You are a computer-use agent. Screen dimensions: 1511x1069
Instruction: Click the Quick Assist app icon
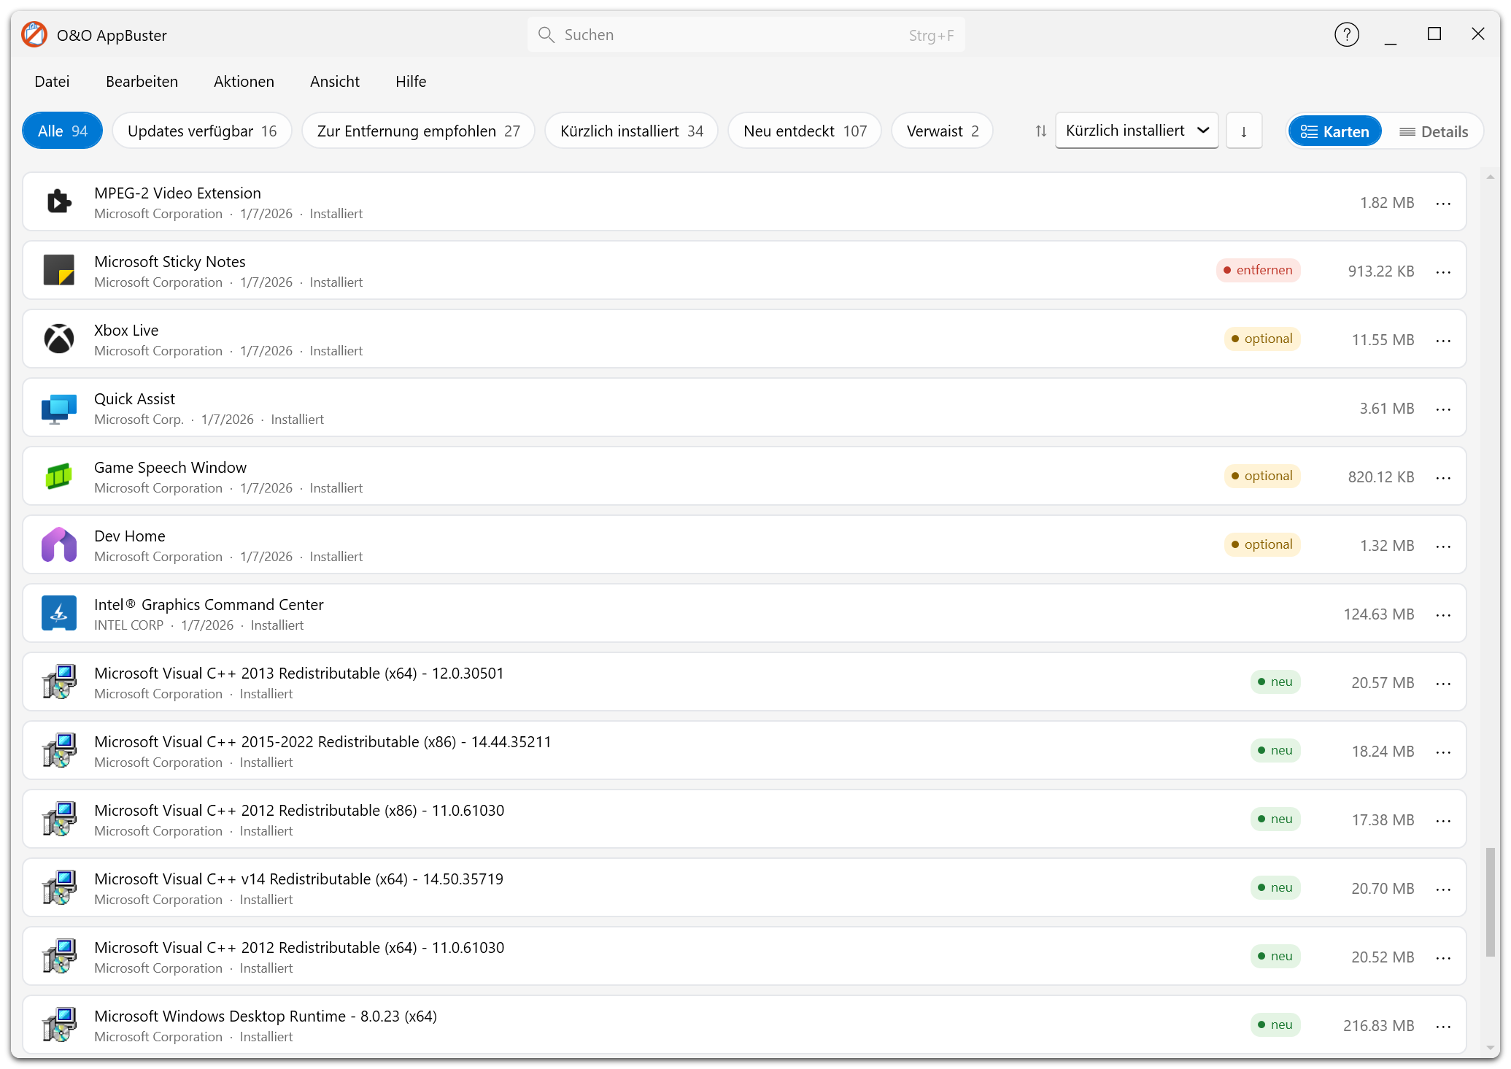pos(59,408)
